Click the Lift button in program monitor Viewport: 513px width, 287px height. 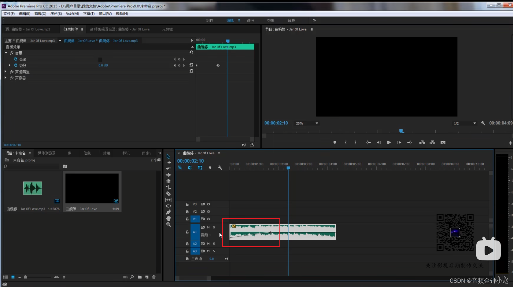422,142
